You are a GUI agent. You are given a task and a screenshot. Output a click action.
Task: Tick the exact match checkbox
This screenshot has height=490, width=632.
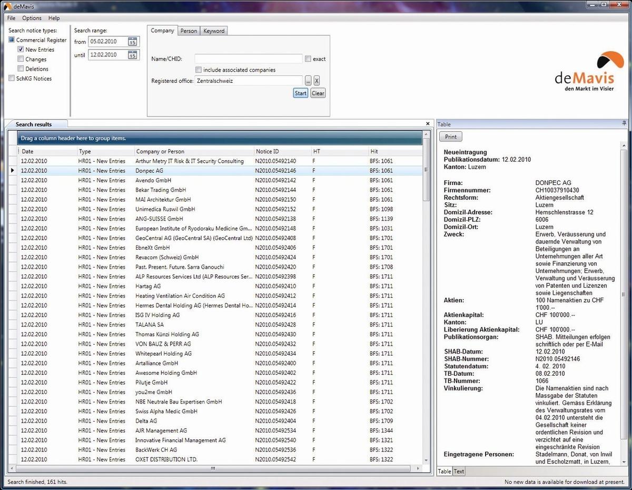pos(308,59)
